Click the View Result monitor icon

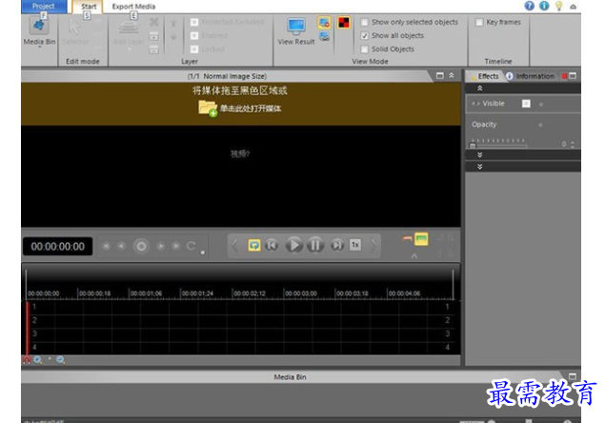click(296, 27)
